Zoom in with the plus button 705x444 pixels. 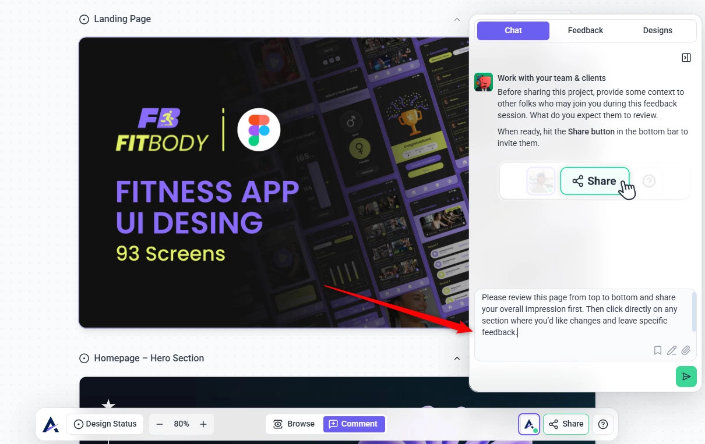click(203, 424)
